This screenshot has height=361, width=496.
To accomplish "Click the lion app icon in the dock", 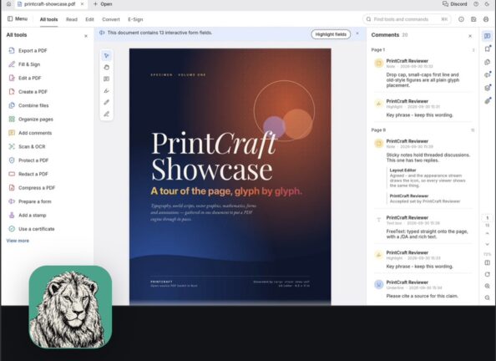I will coord(70,307).
